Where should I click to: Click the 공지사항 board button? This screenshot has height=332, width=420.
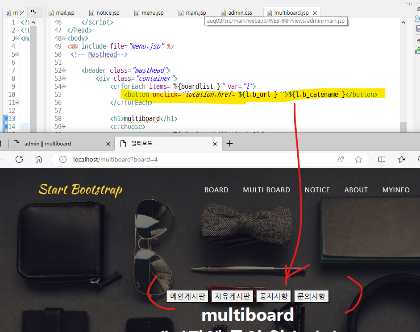(274, 296)
